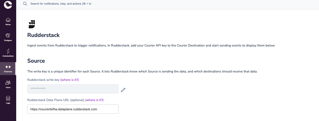Click the Rudderstack heading

click(44, 35)
